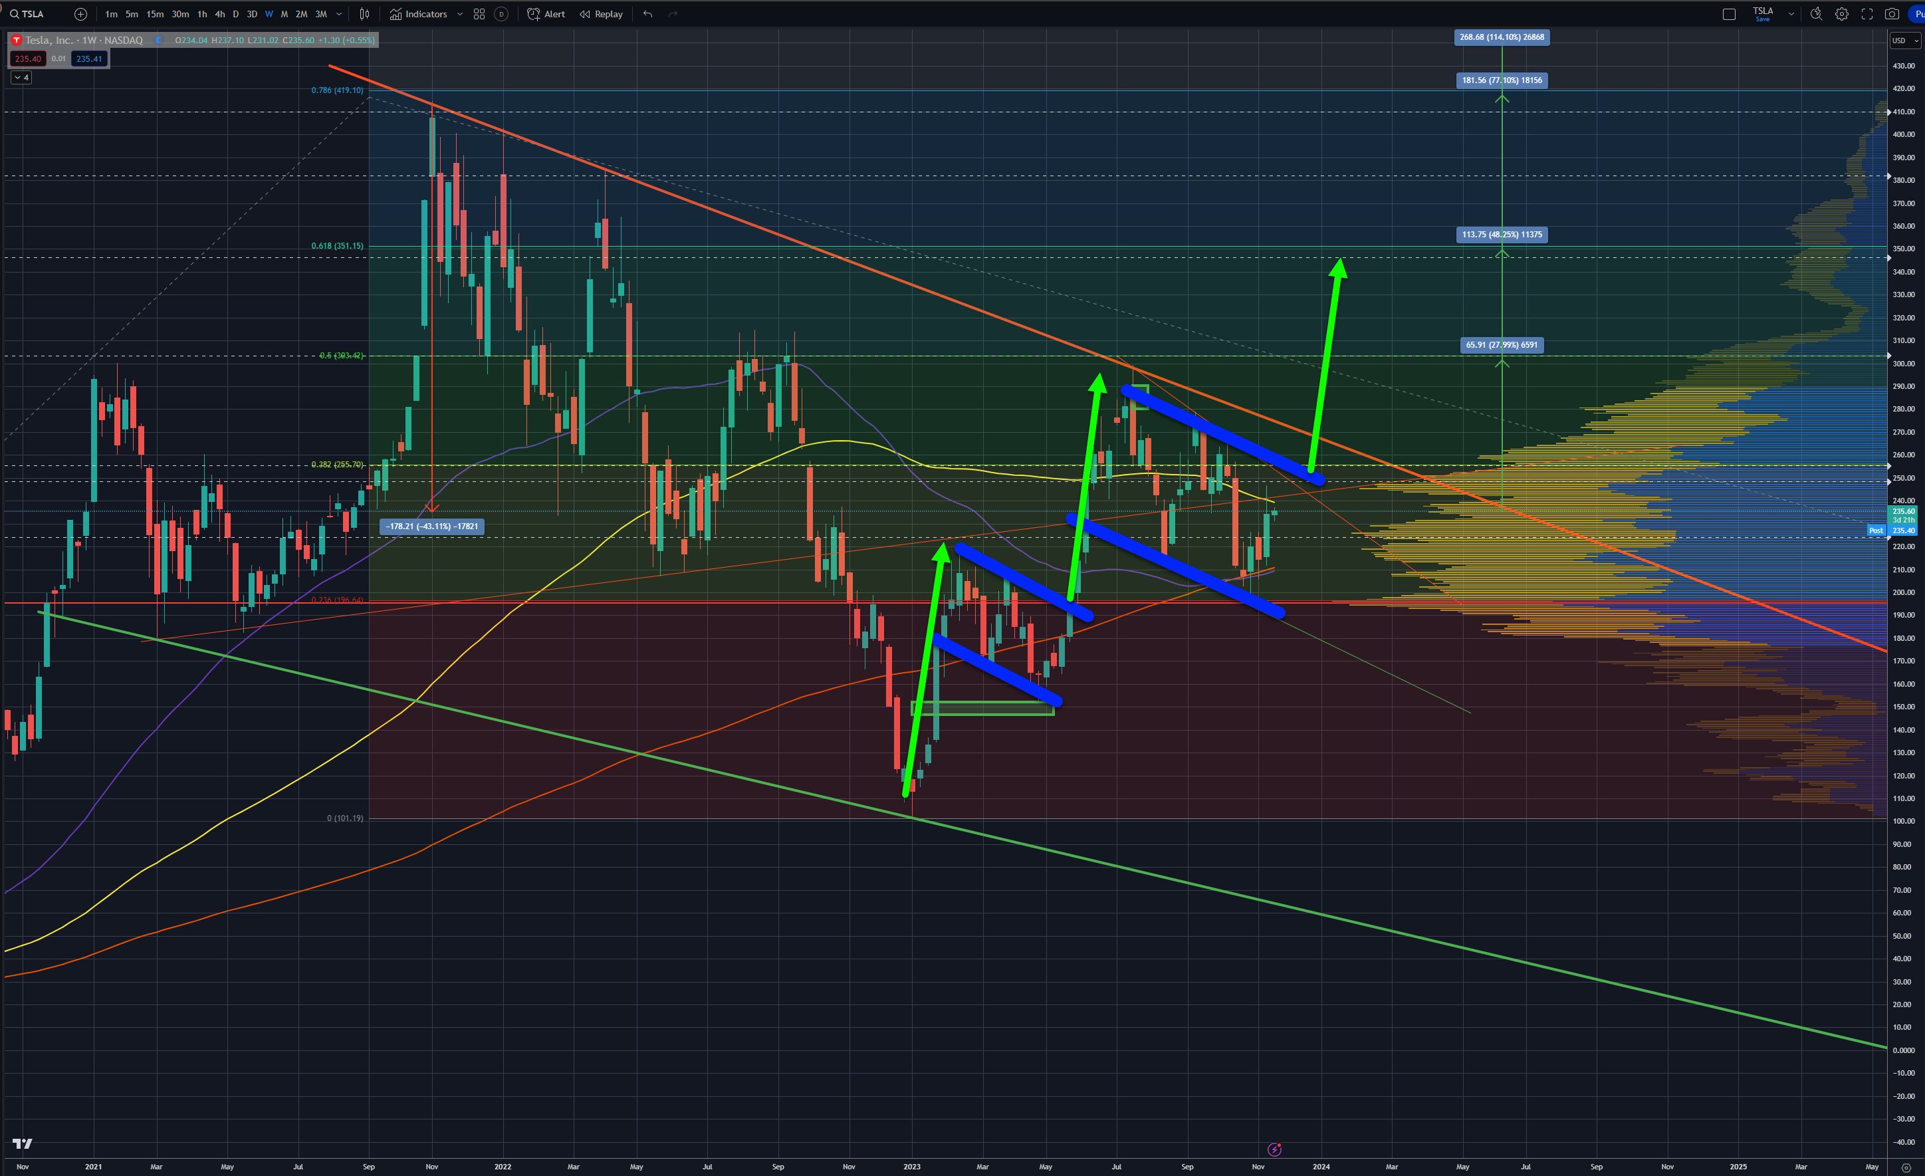Viewport: 1925px width, 1176px height.
Task: Switch to the 4h timeframe
Action: [219, 14]
